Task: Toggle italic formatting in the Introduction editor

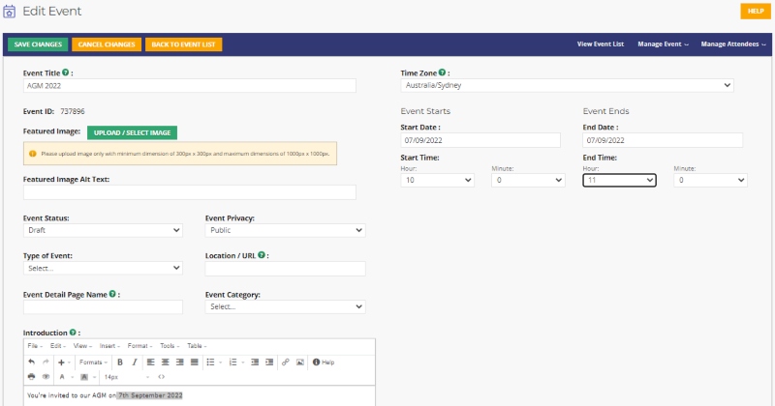Action: tap(135, 362)
